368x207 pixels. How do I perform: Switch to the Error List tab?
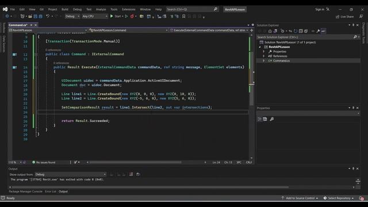(x=51, y=191)
